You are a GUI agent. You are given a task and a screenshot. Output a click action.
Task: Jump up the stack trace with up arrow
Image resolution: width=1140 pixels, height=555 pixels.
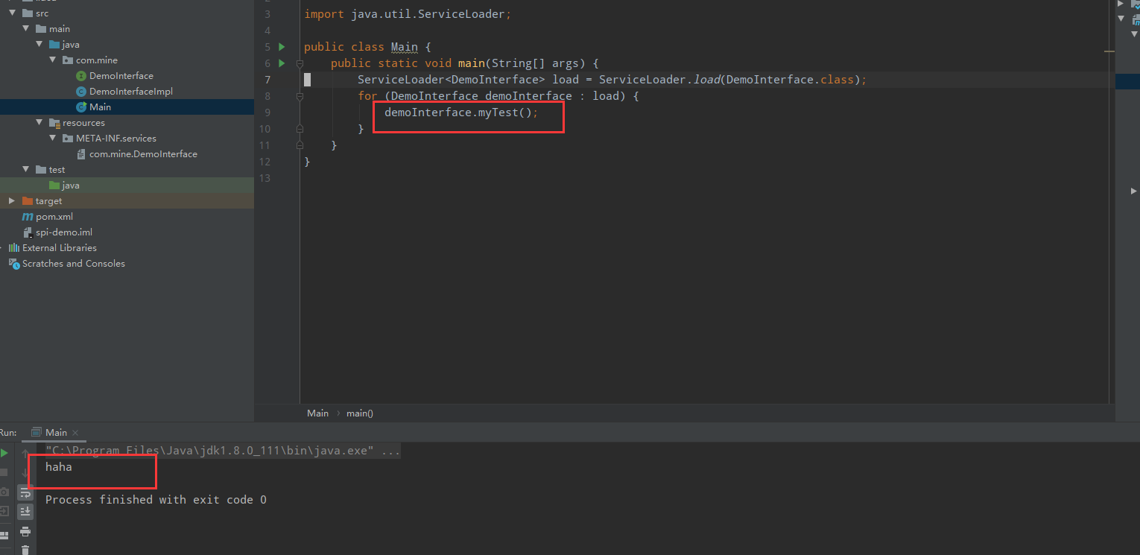point(25,453)
